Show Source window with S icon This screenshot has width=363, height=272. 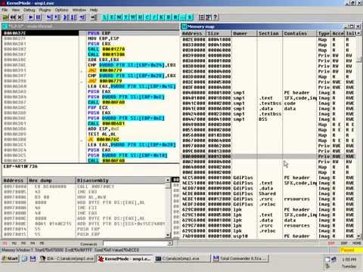pyautogui.click(x=190, y=17)
